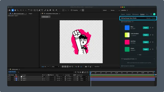Apply the Green accent color
Viewport: 164px width, 92px height.
pos(146,49)
